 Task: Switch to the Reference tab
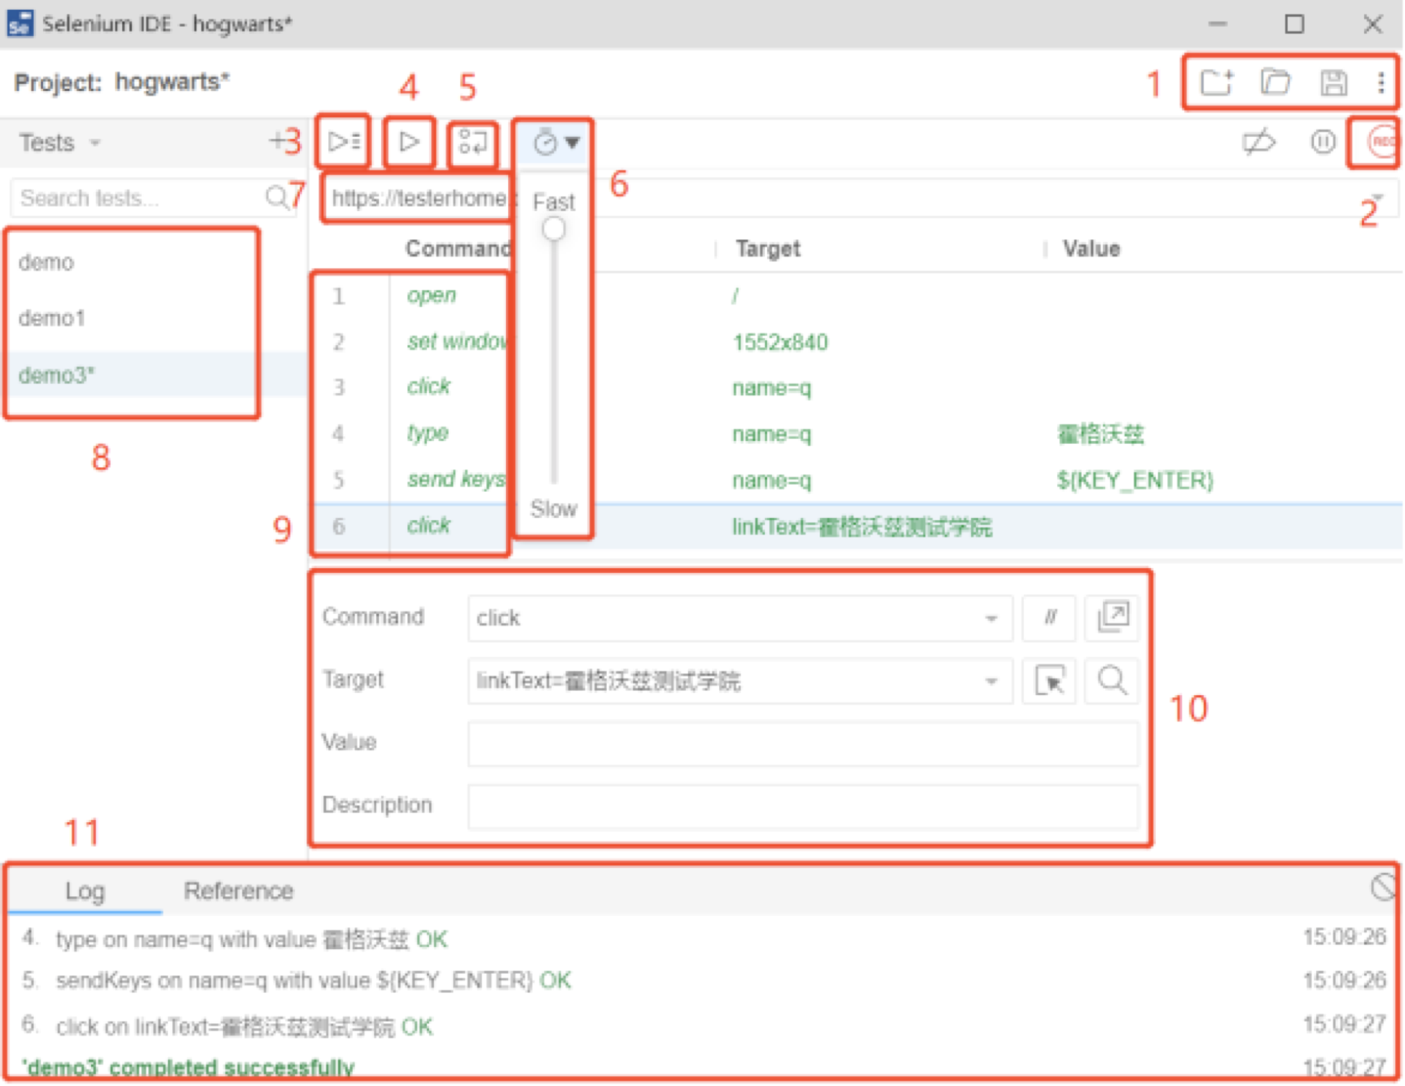pos(238,891)
